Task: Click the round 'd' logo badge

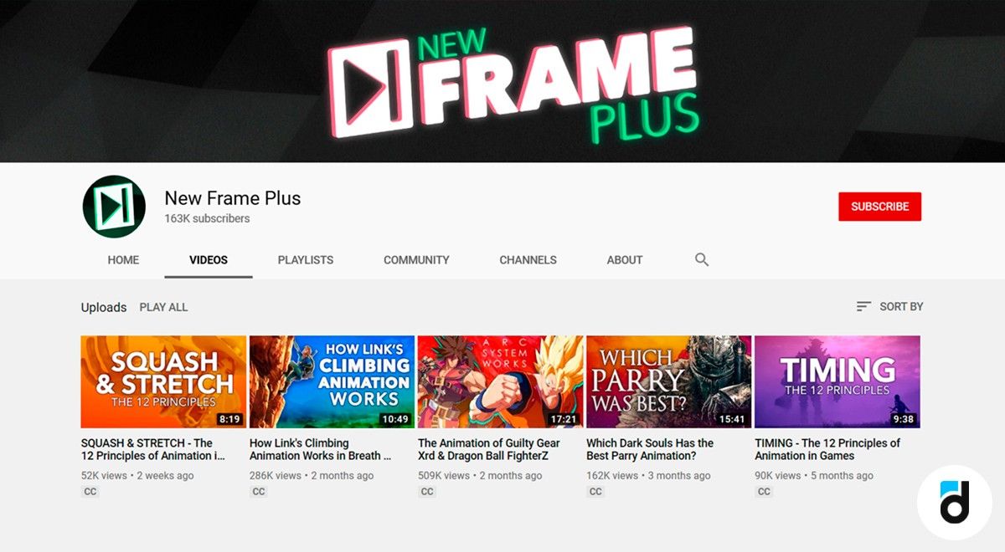Action: 954,503
